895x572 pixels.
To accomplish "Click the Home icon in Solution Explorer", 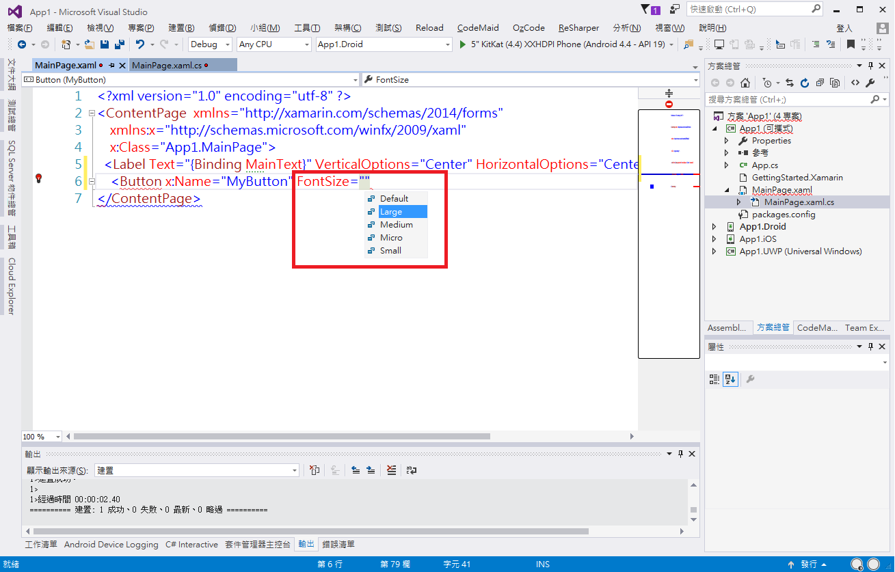I will click(x=745, y=83).
